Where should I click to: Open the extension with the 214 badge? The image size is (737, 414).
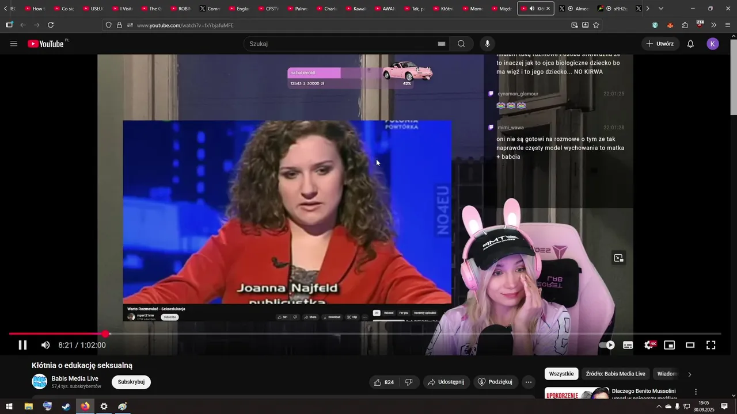[700, 24]
